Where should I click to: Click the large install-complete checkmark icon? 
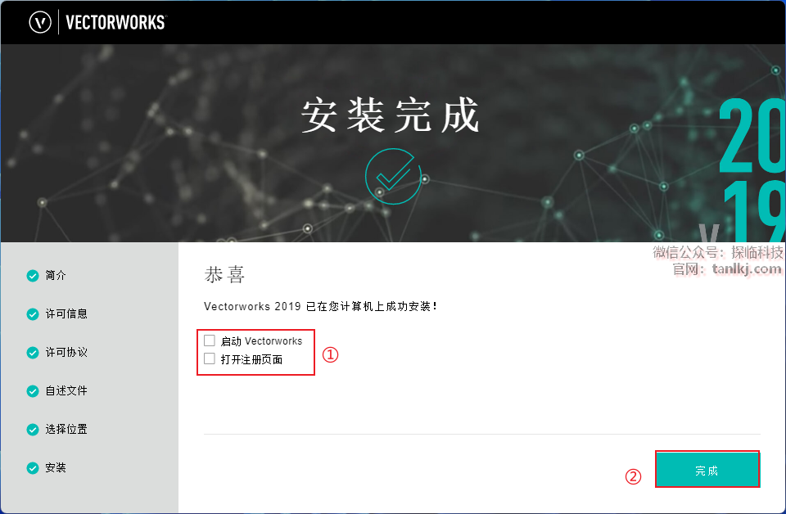pos(393,176)
